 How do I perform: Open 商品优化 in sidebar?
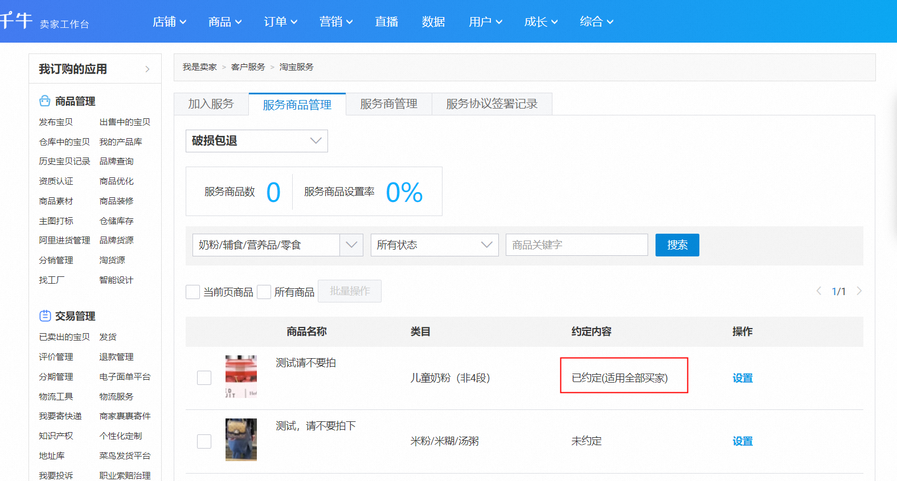point(116,181)
